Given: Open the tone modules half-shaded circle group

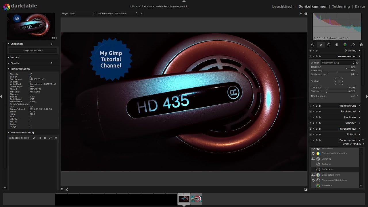Looking at the screenshot, I should 337,45.
